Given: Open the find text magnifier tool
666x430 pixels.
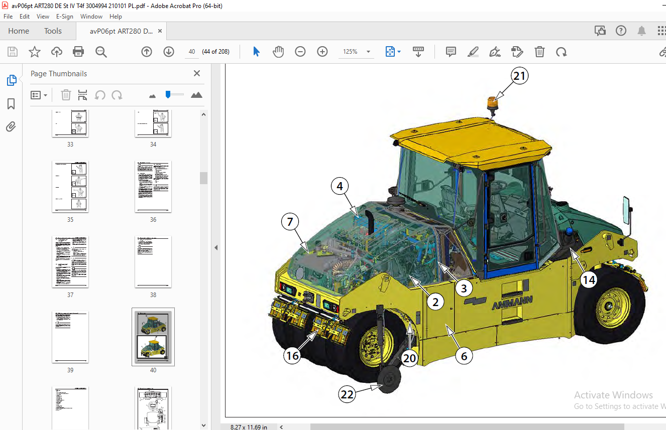Looking at the screenshot, I should pyautogui.click(x=101, y=52).
